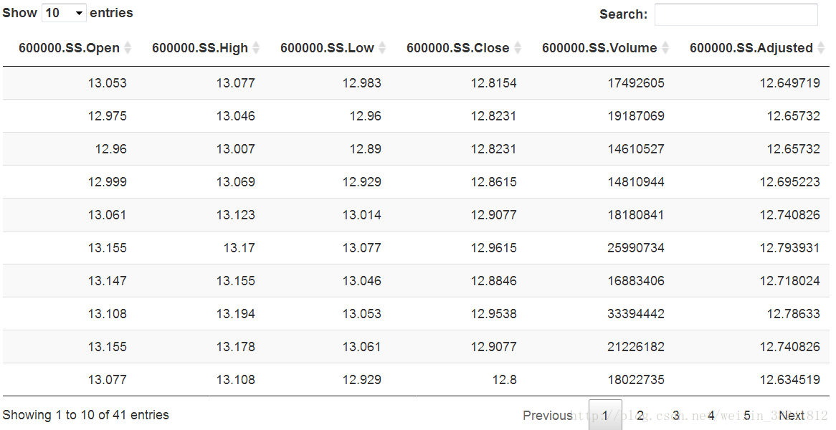Click the 600000.SS.Close column header text

tap(457, 48)
